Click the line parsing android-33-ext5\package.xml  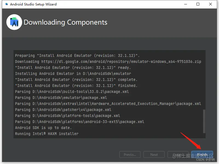pos(80,122)
